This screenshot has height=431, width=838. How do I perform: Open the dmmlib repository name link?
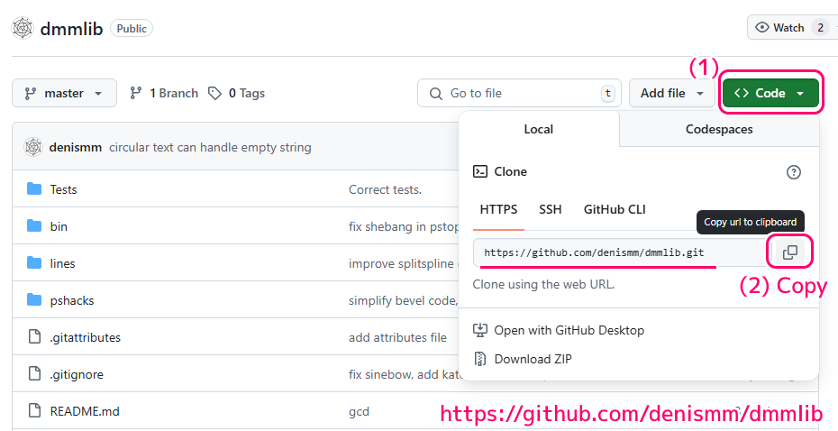pyautogui.click(x=71, y=28)
